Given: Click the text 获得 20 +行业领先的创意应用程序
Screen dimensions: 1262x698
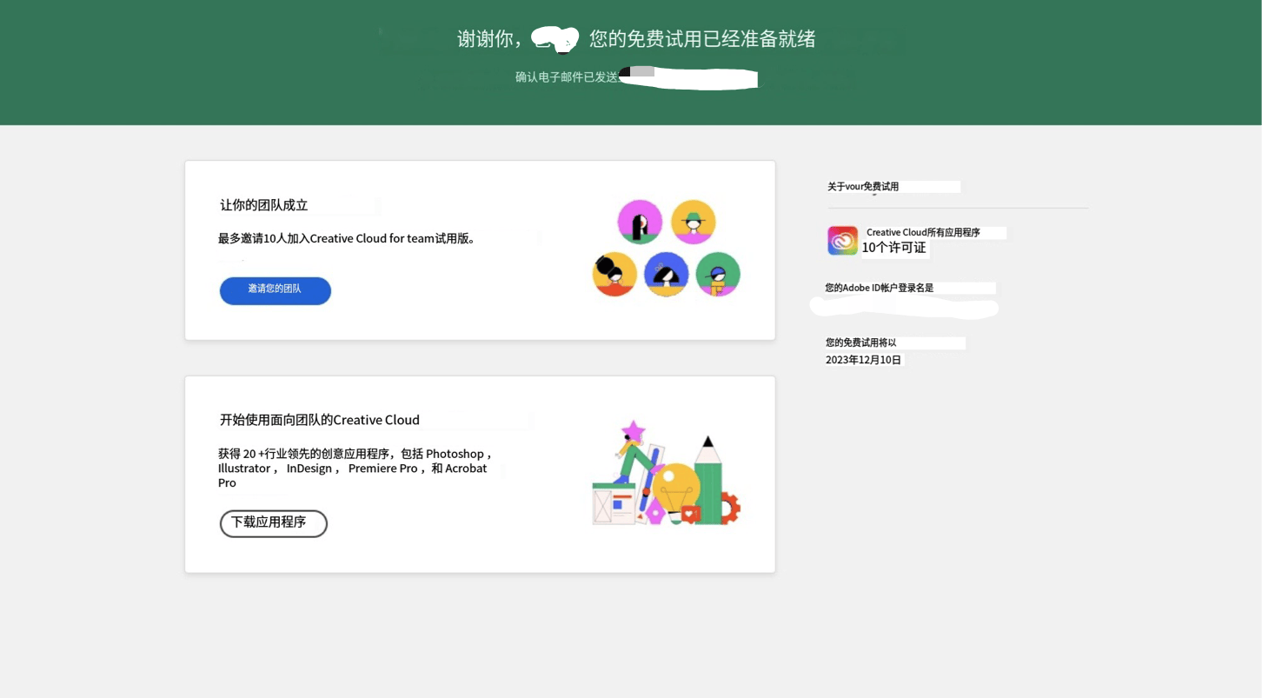Looking at the screenshot, I should [306, 454].
